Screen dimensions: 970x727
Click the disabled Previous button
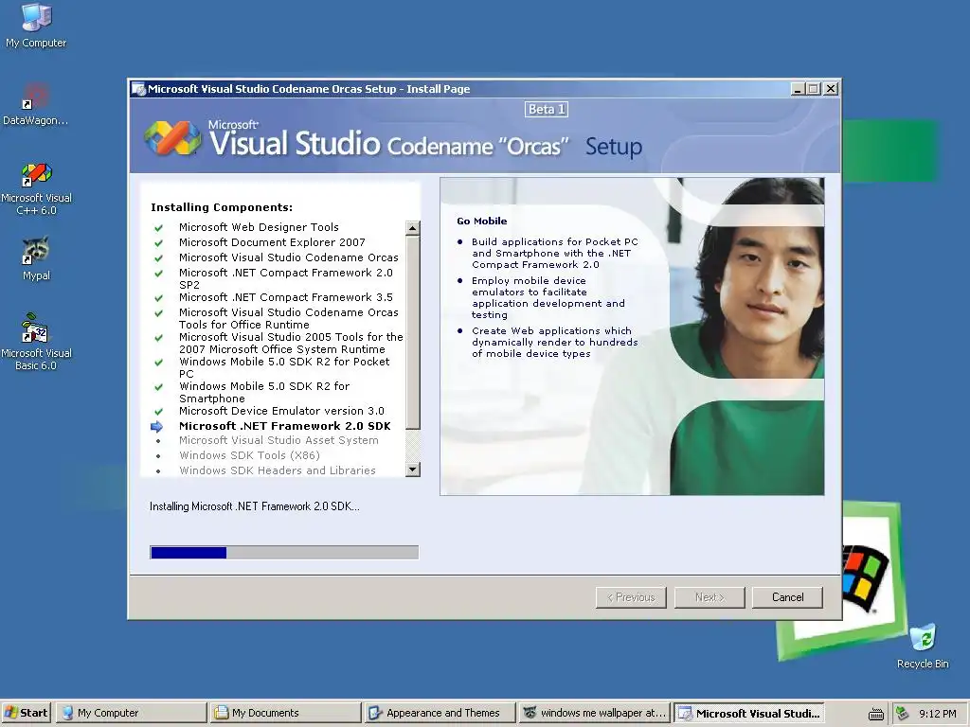pyautogui.click(x=631, y=597)
